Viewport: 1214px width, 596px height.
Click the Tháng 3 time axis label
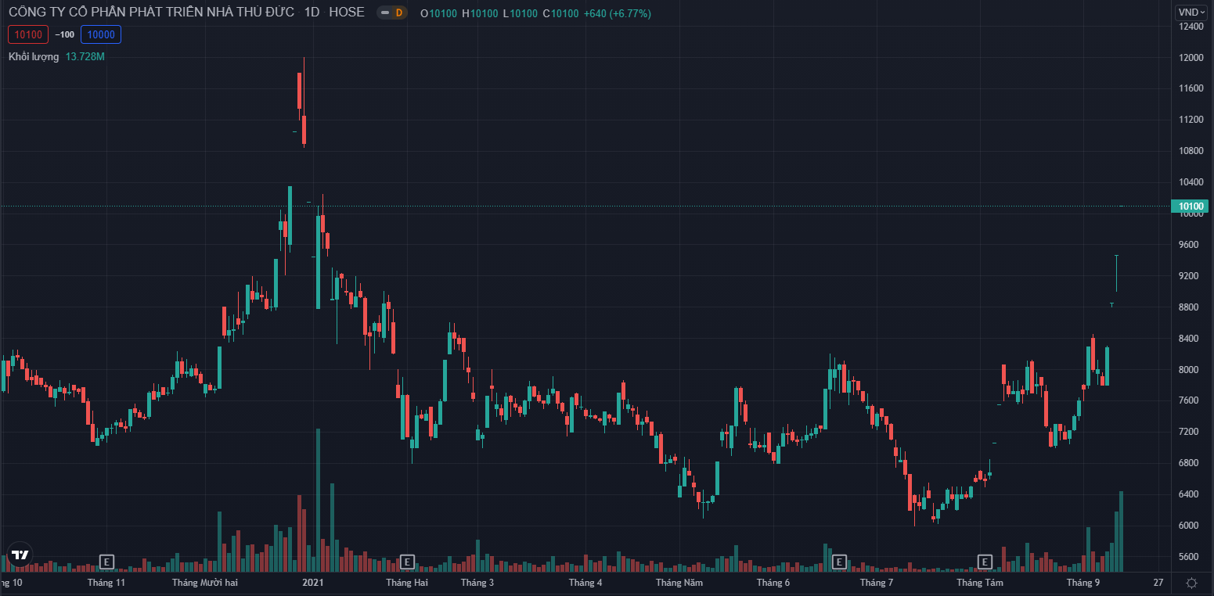(x=477, y=583)
